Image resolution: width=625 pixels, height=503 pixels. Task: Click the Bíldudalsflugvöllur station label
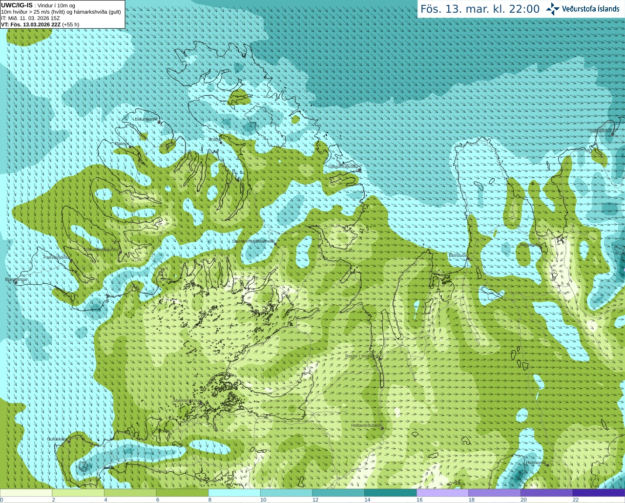click(102, 249)
